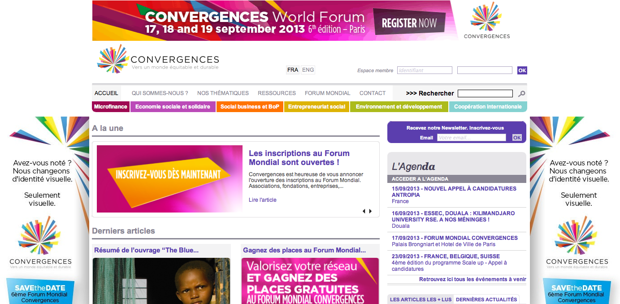
Task: Click the newsletter email field
Action: 471,138
